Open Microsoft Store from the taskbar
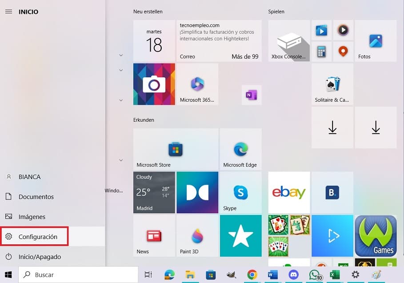 click(211, 275)
